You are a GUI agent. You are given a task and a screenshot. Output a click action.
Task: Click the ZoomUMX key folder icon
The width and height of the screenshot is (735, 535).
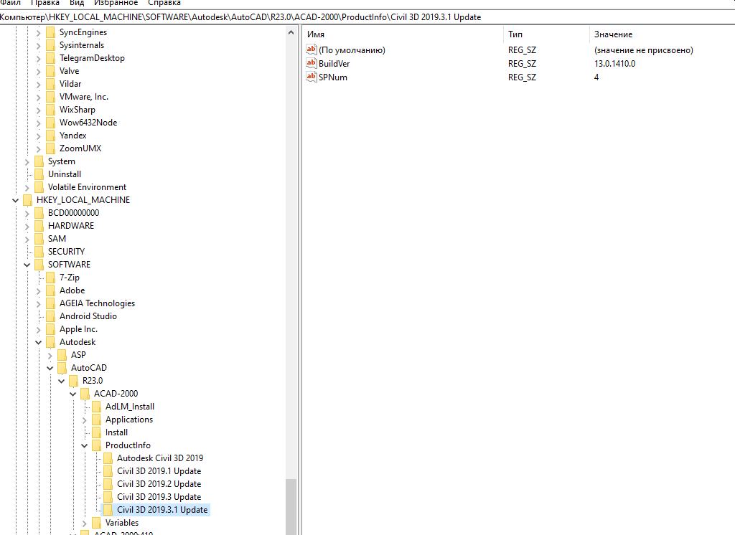[x=51, y=148]
